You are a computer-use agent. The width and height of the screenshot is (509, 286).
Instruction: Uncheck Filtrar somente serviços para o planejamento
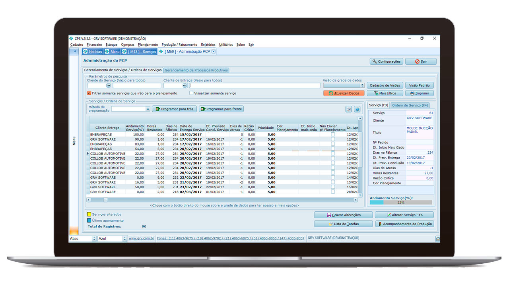(89, 93)
